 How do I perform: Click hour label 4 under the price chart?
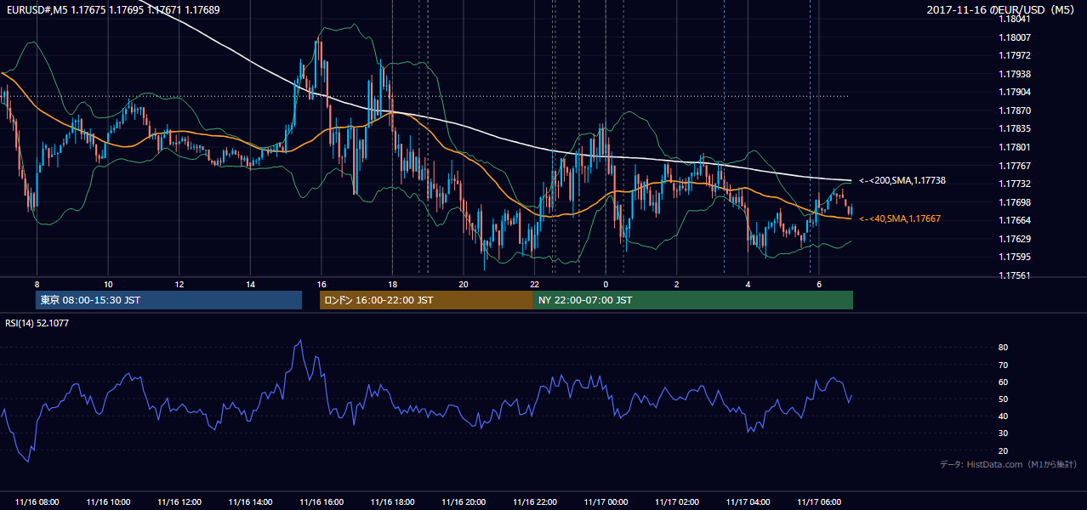(748, 284)
